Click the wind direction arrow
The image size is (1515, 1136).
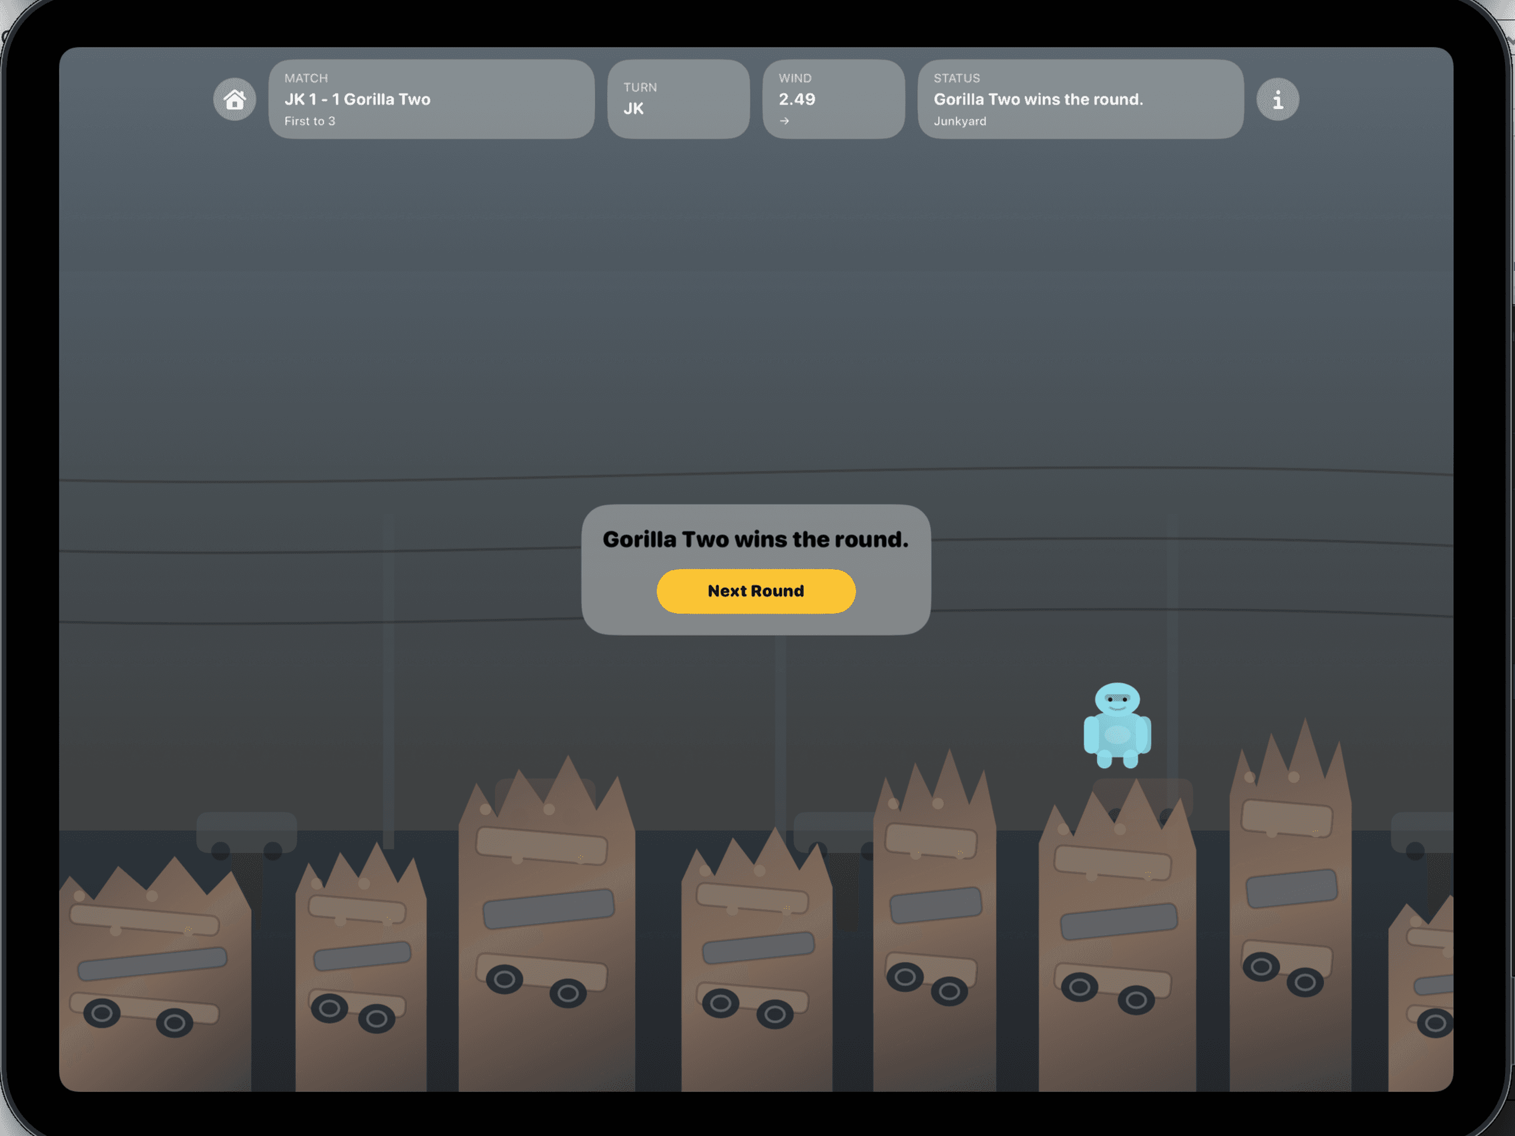[x=784, y=121]
